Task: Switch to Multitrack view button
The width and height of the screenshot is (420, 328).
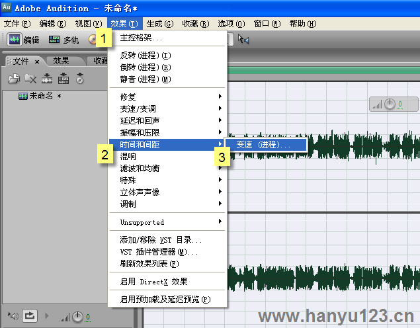Action: coord(63,40)
